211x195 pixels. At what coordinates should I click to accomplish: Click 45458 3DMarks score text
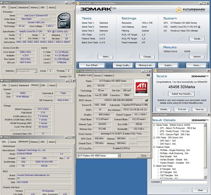coord(182,87)
